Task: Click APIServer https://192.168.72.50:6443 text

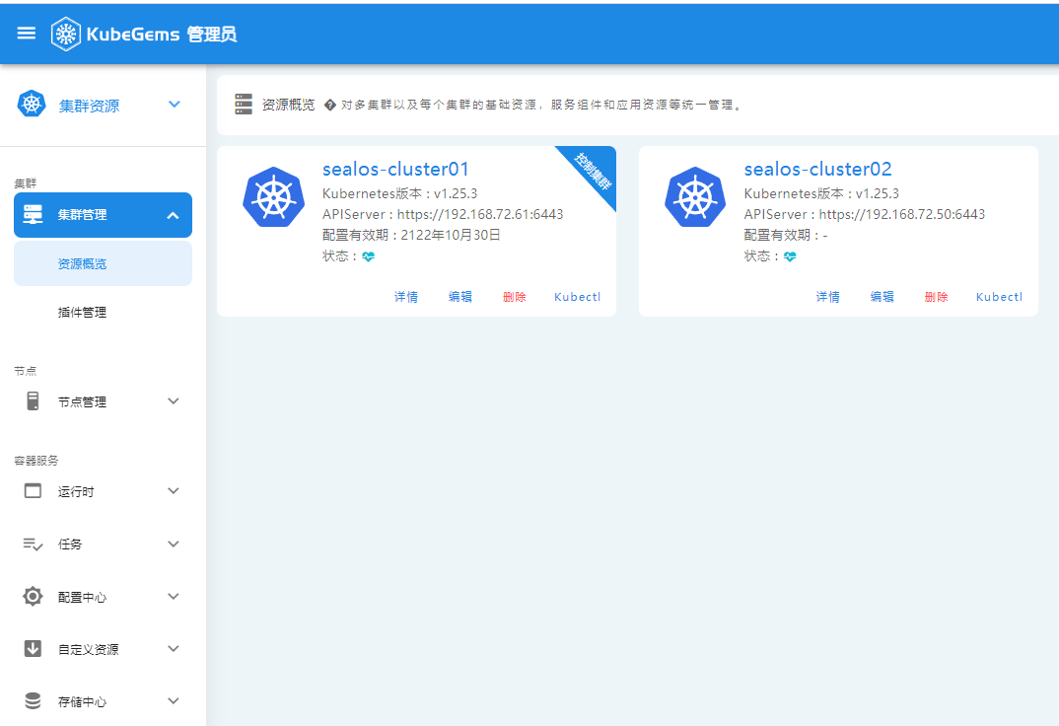Action: 864,214
